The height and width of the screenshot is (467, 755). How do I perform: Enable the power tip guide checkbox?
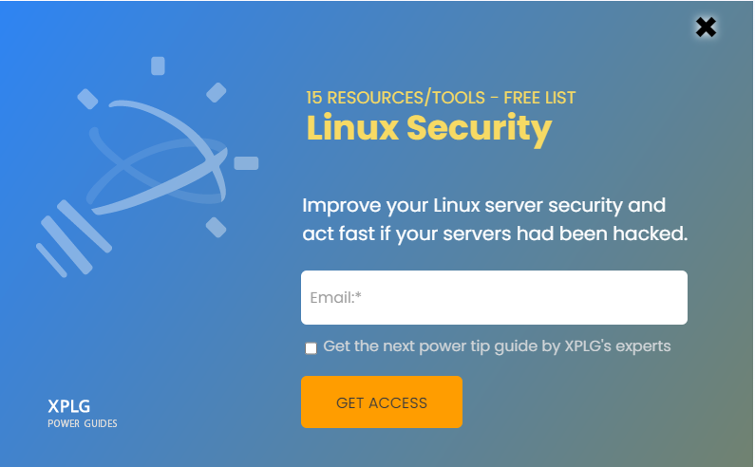tap(311, 348)
